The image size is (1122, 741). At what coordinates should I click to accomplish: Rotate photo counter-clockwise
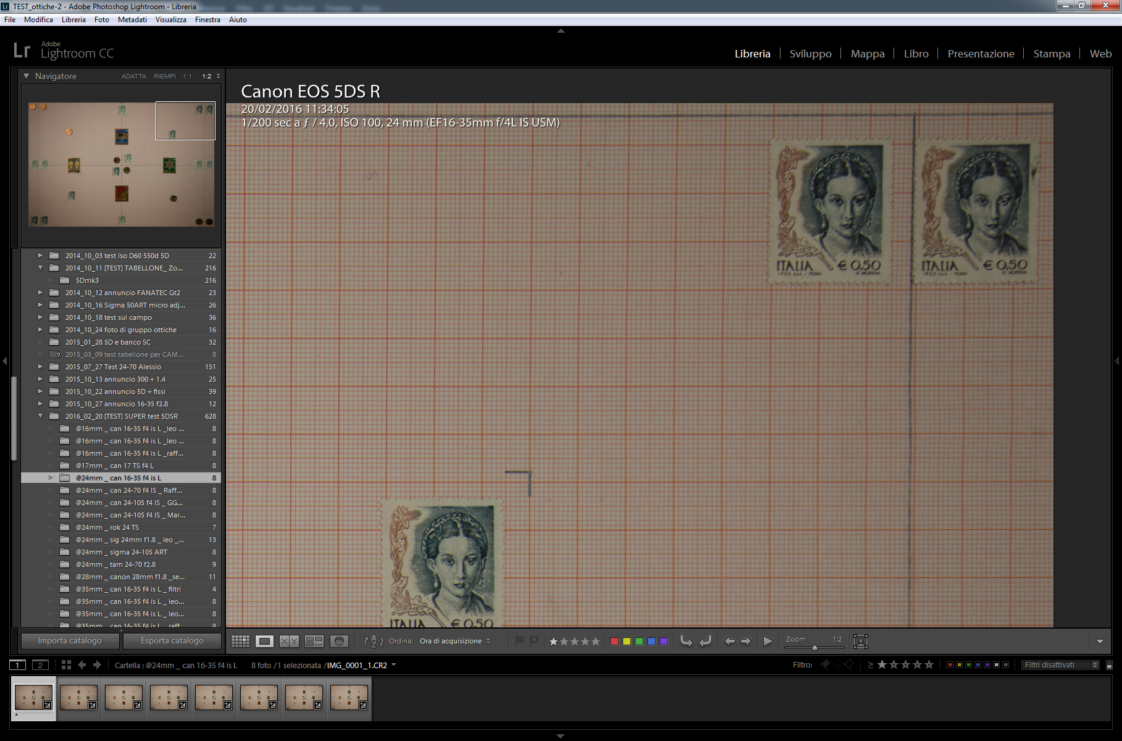(686, 641)
